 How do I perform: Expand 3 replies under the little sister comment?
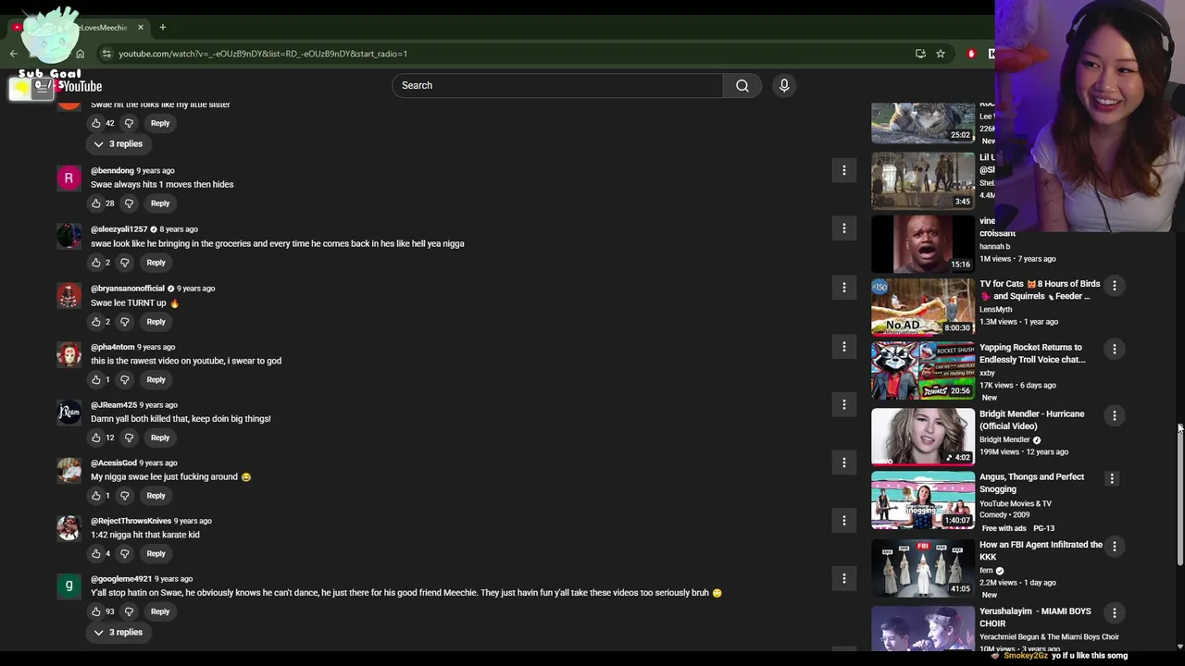tap(118, 143)
